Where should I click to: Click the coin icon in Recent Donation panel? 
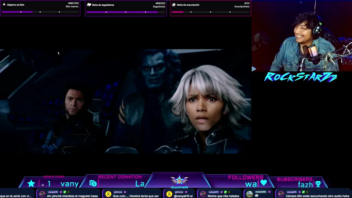point(93,183)
